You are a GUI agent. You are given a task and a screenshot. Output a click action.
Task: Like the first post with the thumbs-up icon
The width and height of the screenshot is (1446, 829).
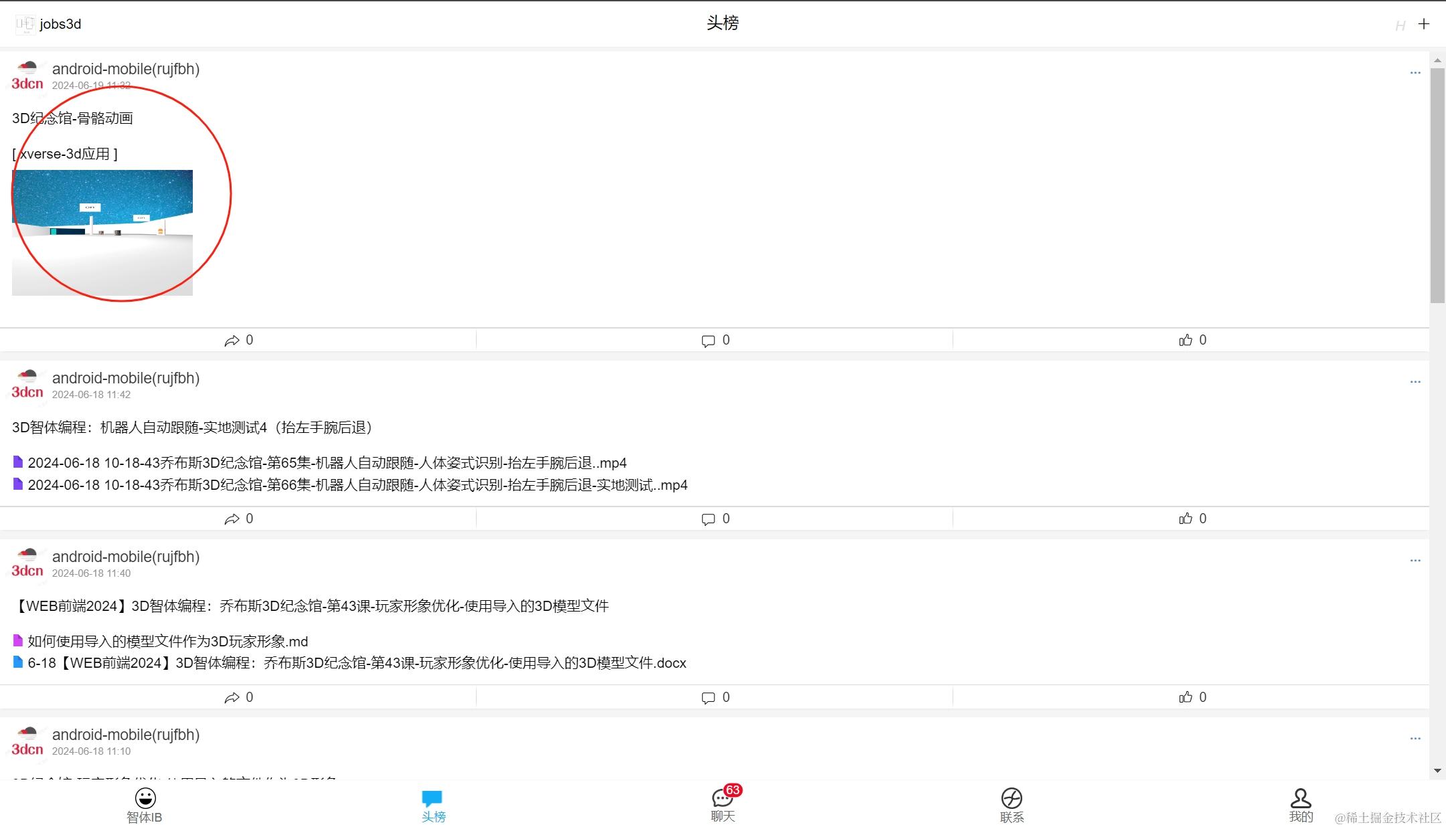coord(1186,341)
